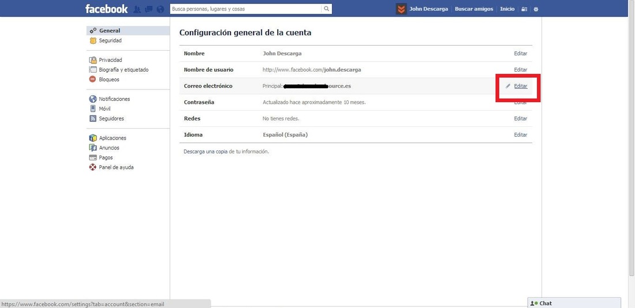Viewport: 635px width, 308px height.
Task: Click the username URL john.descarga
Action: 311,70
